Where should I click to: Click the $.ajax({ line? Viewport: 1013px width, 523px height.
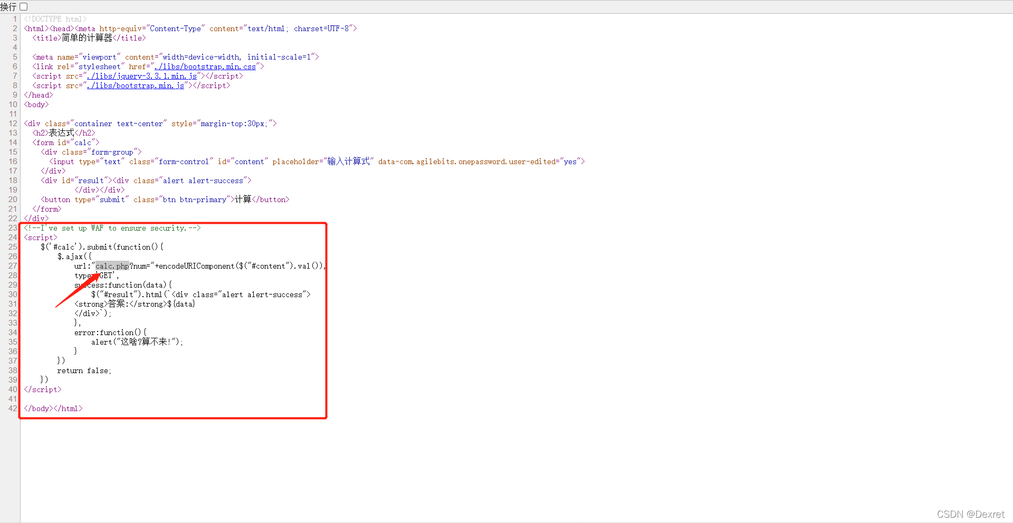(74, 256)
